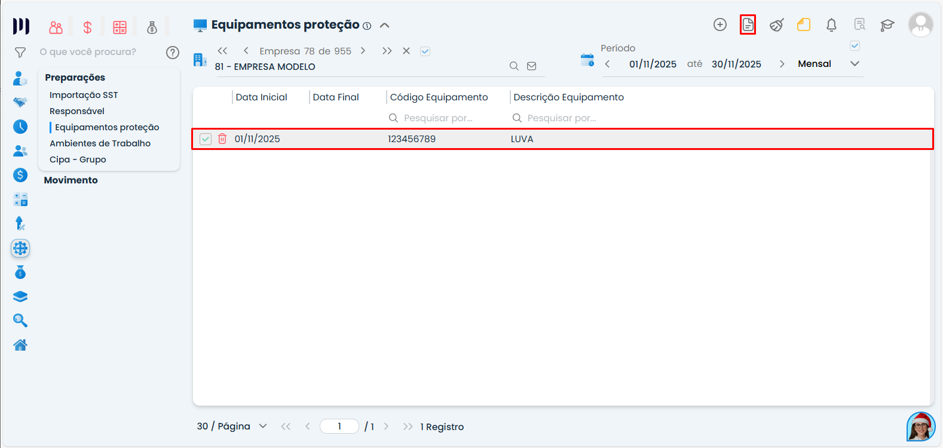Click the filter funnel icon
This screenshot has width=943, height=448.
pos(20,53)
